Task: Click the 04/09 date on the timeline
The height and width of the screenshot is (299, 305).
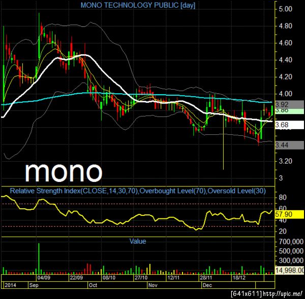Action: [x=44, y=278]
